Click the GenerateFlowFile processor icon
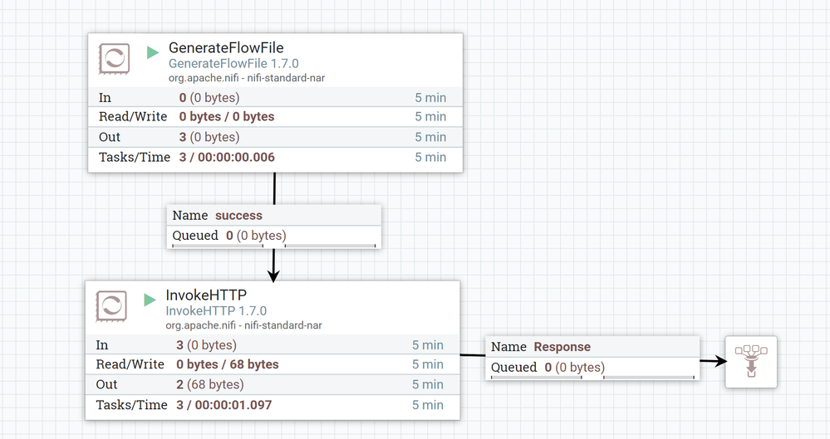 point(114,59)
